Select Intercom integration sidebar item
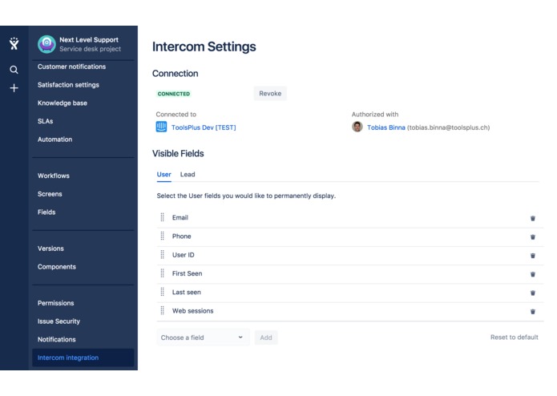Viewport: 557px width, 396px height. coord(83,358)
